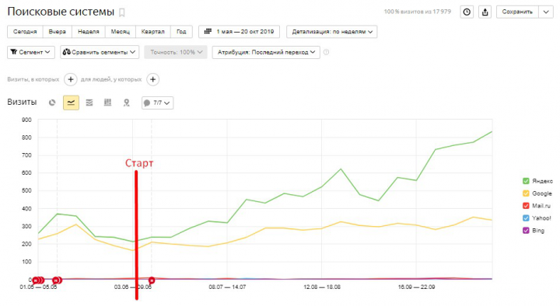Expand the arrow next to Сохранить
This screenshot has width=560, height=306.
546,12
